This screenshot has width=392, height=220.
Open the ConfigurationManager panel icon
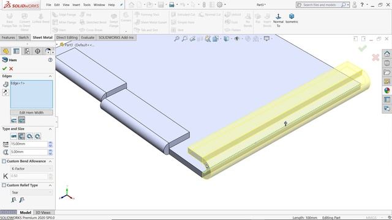point(27,51)
